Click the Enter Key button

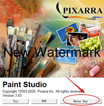[81, 101]
